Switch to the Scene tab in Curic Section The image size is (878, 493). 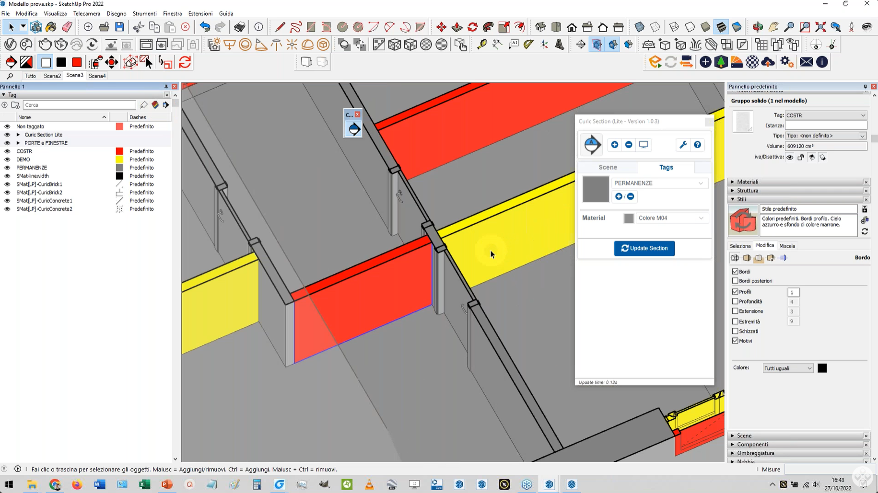(608, 167)
